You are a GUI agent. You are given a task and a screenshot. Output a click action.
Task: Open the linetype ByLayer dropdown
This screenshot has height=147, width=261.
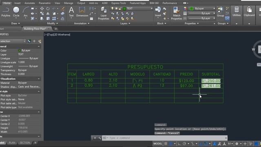coord(214,18)
